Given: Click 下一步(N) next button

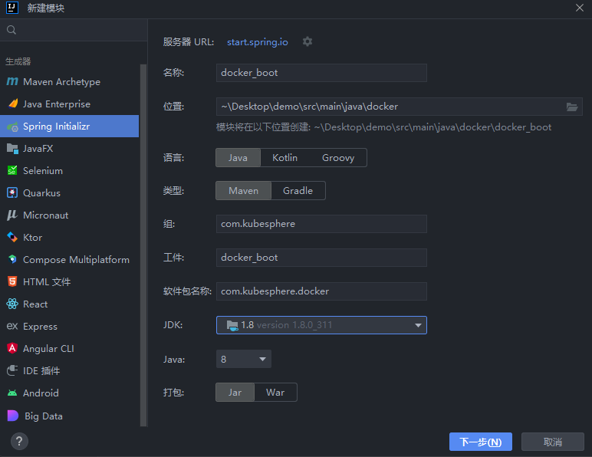Looking at the screenshot, I should pyautogui.click(x=481, y=442).
